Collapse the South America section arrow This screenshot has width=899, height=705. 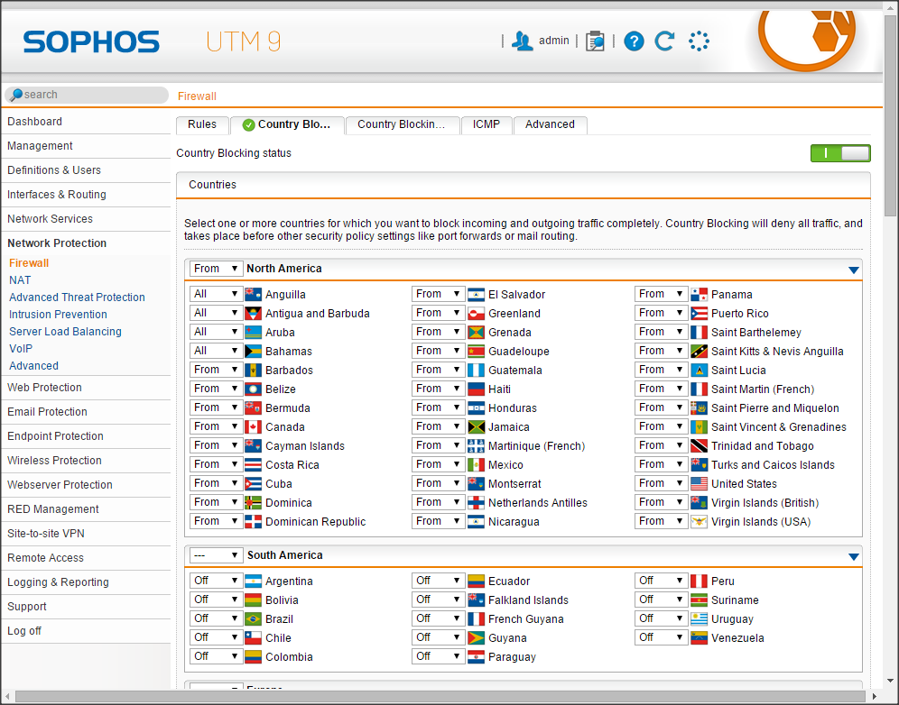[x=853, y=556]
